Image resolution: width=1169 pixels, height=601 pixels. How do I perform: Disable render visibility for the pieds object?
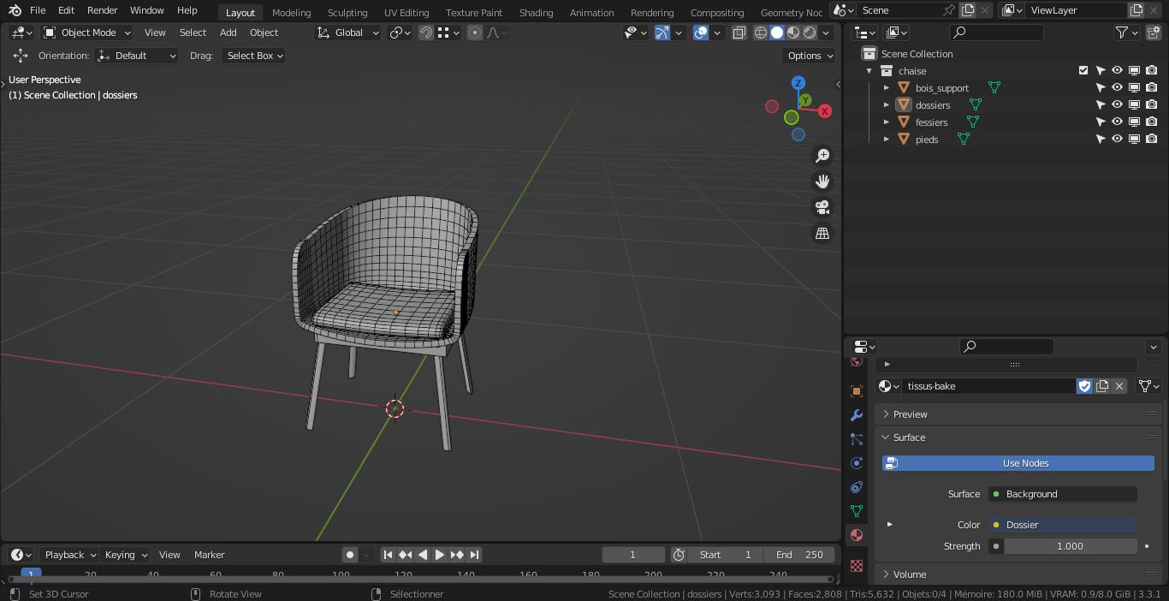1152,139
